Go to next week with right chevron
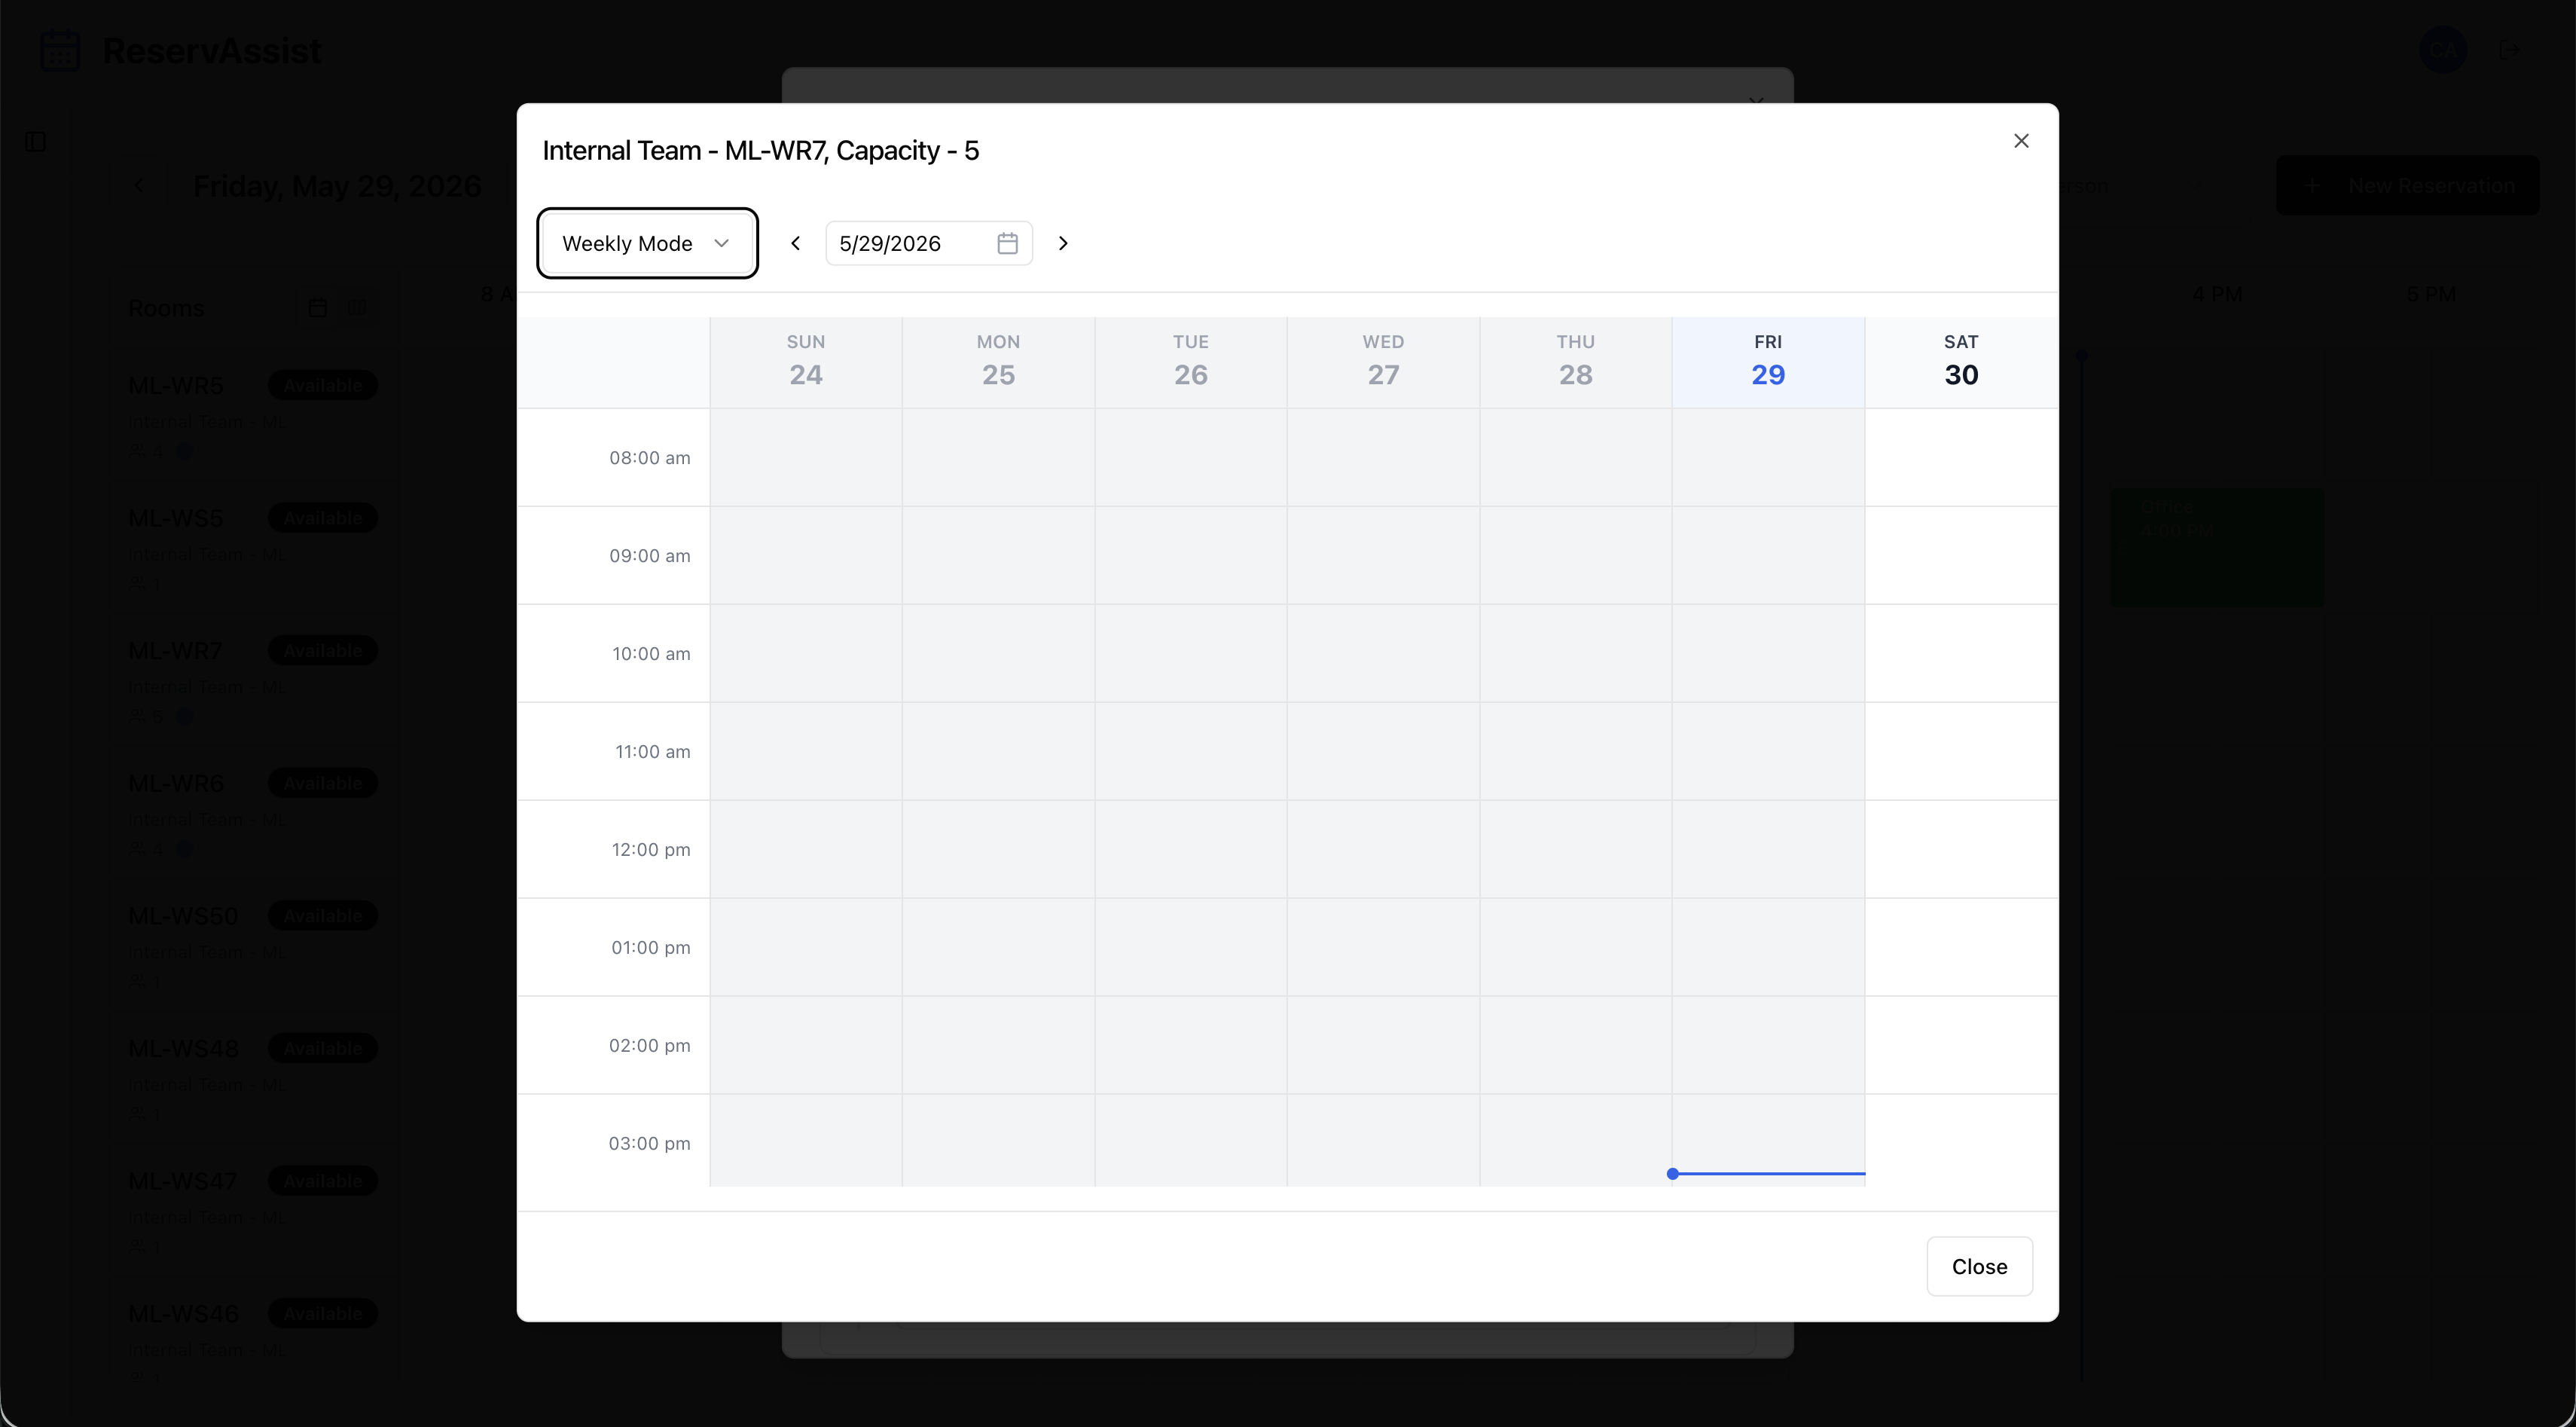This screenshot has width=2576, height=1427. pyautogui.click(x=1063, y=243)
